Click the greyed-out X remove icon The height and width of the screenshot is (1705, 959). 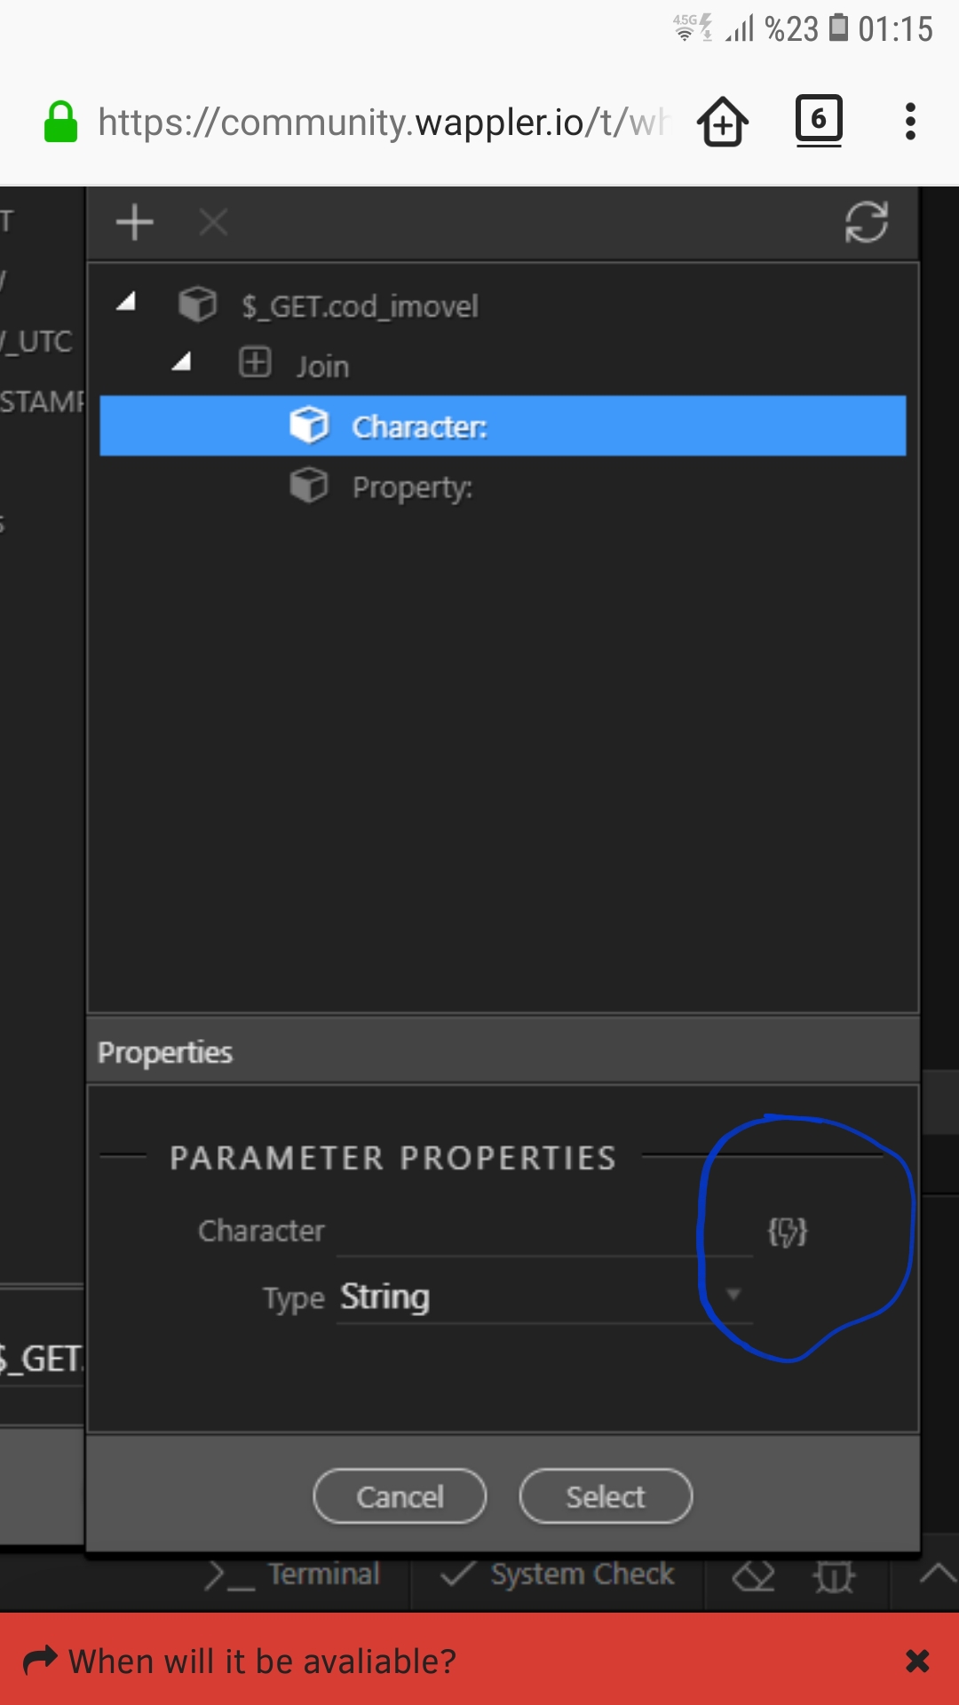coord(214,222)
